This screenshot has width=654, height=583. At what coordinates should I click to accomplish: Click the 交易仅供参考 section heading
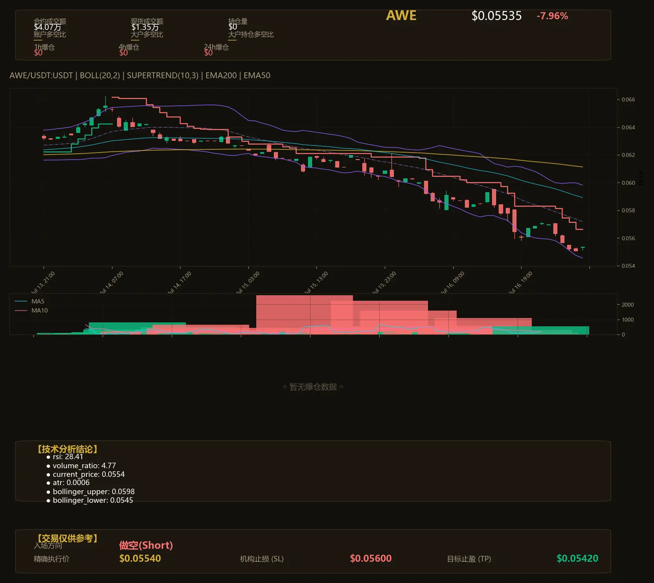coord(68,538)
